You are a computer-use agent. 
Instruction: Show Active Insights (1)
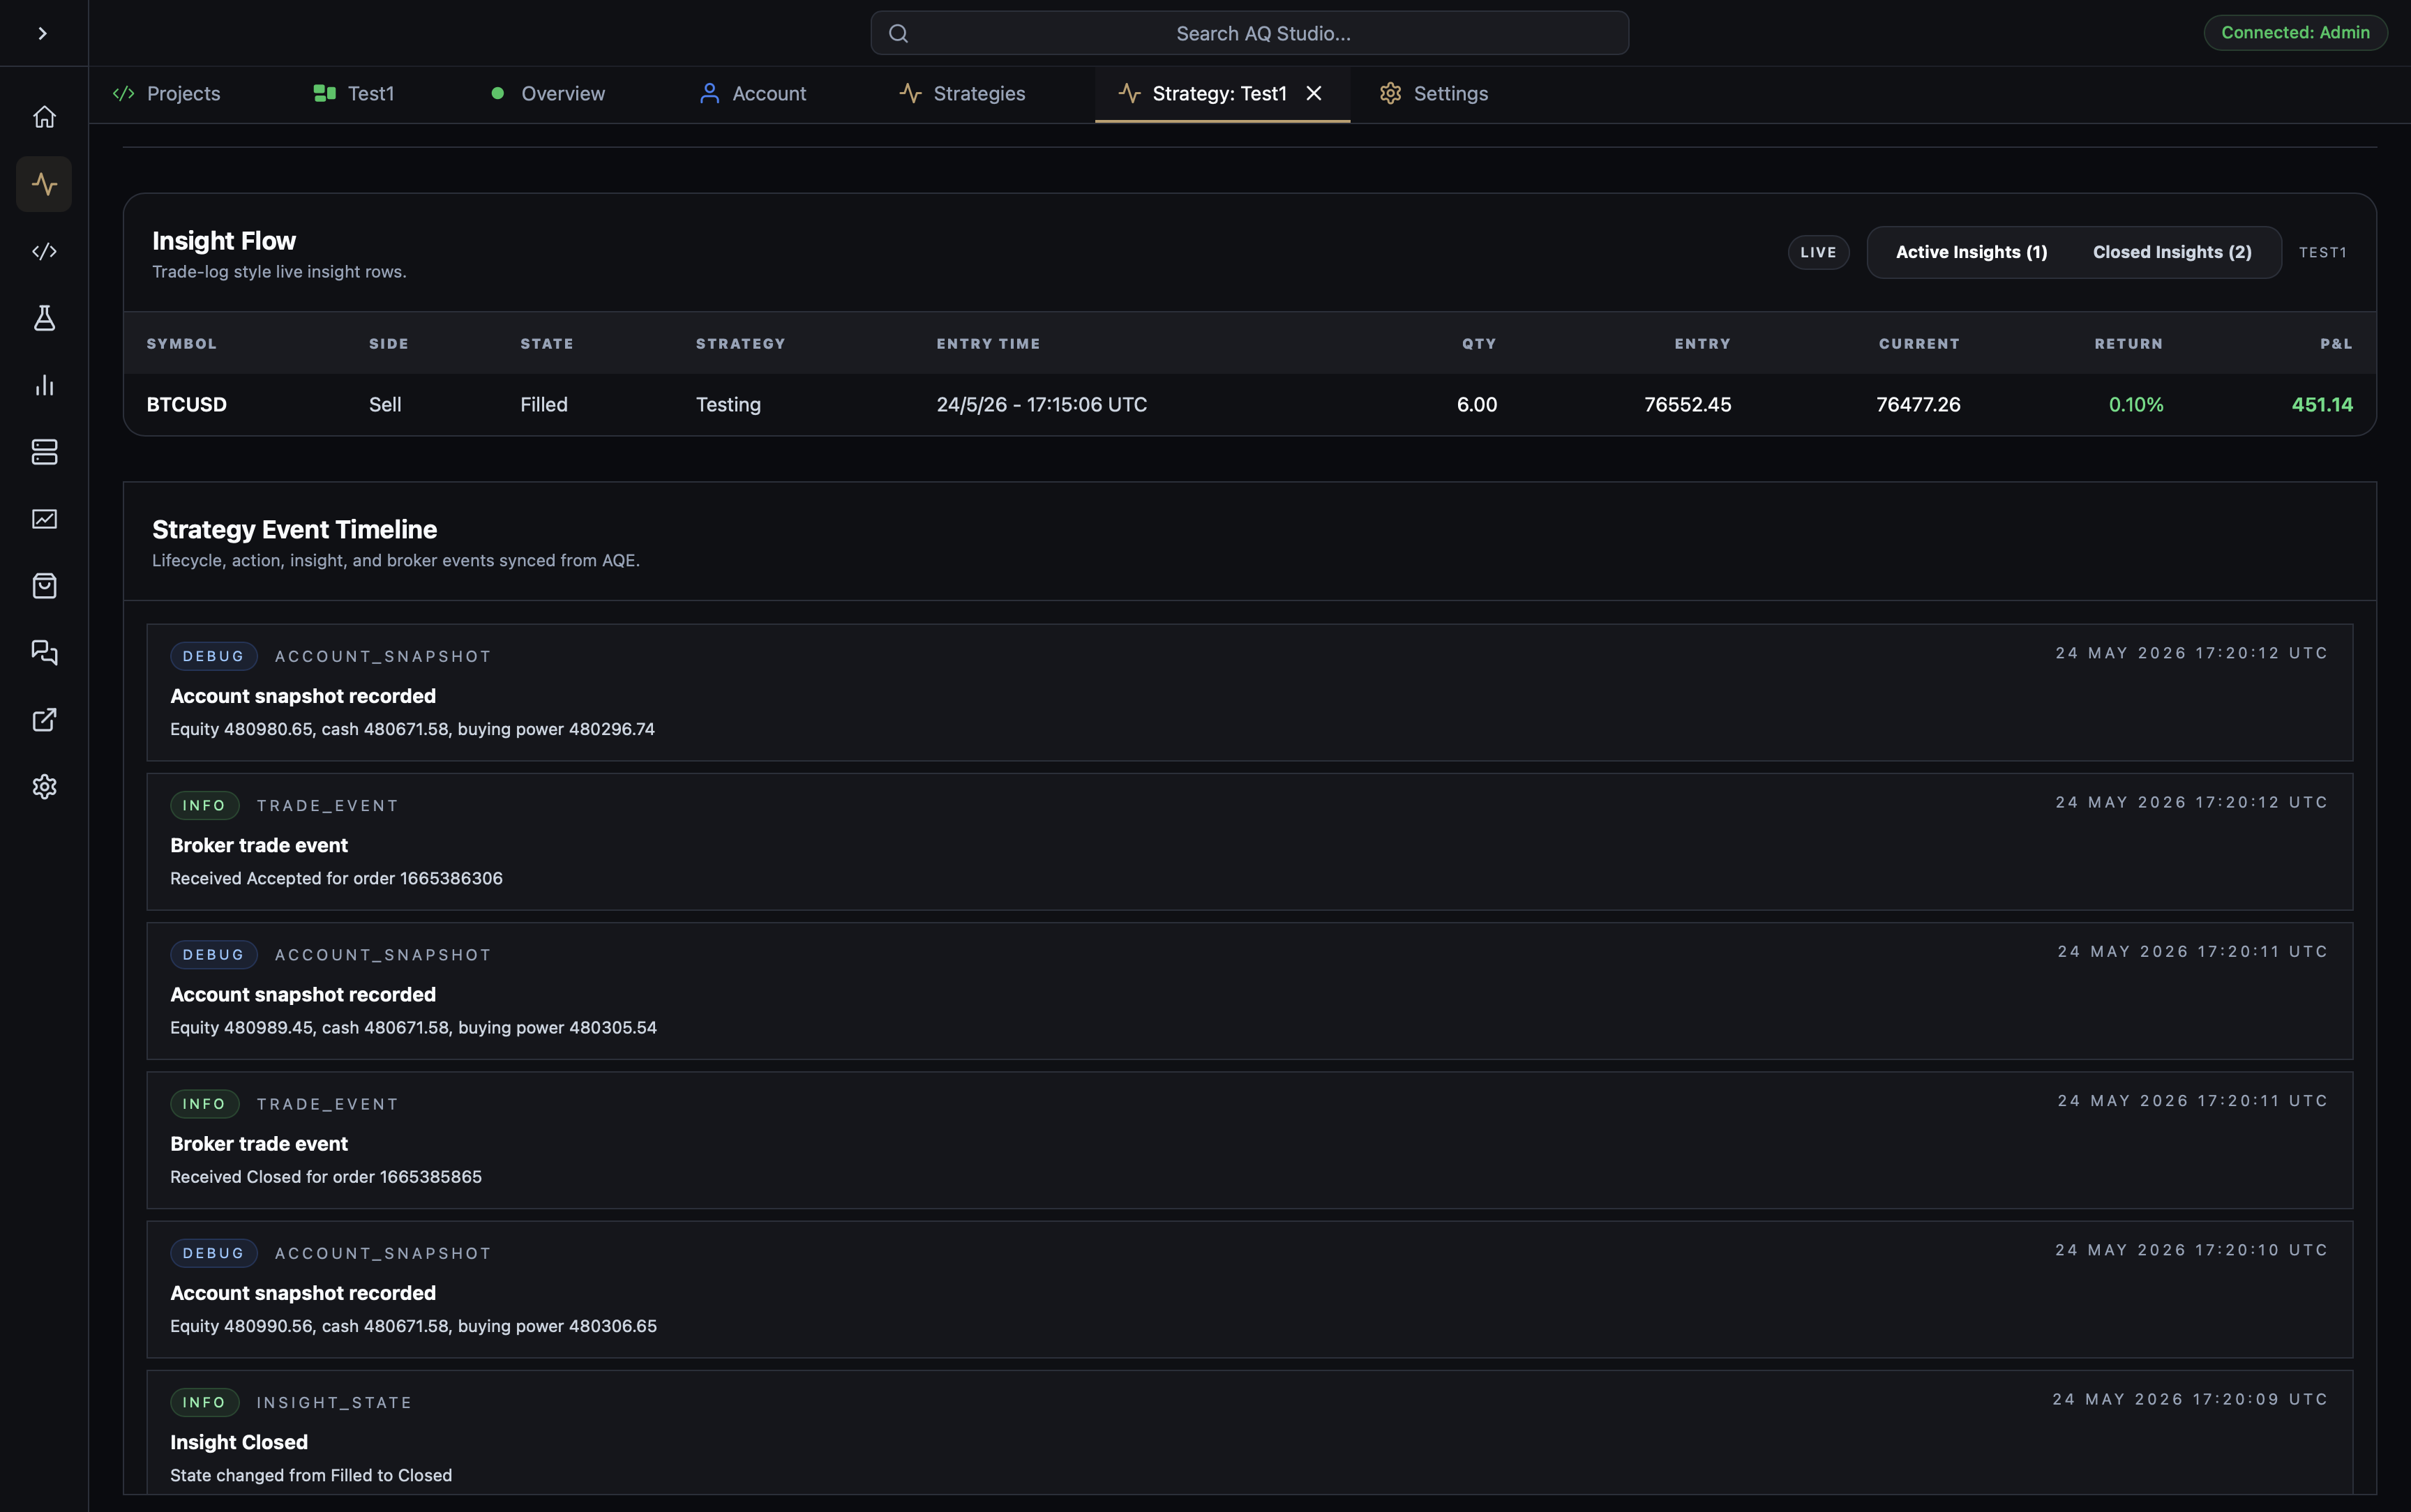pos(1971,252)
